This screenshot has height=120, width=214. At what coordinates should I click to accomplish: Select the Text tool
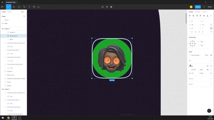[29, 7]
